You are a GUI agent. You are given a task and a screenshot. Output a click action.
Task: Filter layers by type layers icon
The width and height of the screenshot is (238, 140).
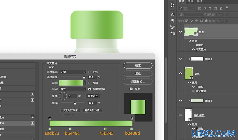point(210,8)
